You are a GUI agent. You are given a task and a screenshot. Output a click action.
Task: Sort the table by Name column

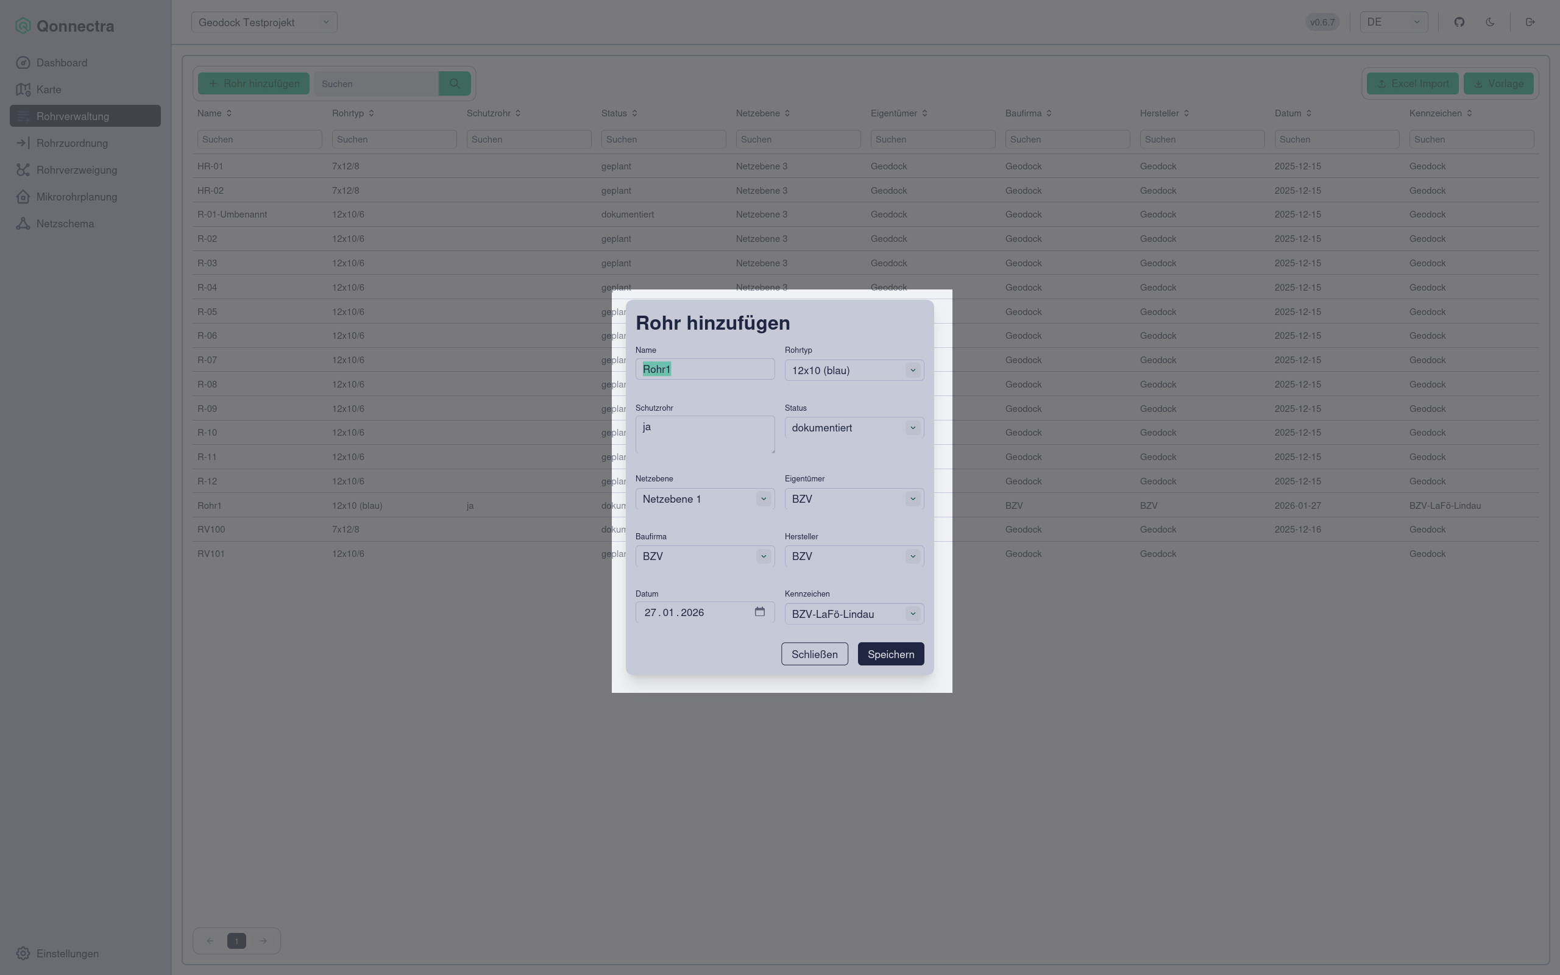pyautogui.click(x=214, y=113)
